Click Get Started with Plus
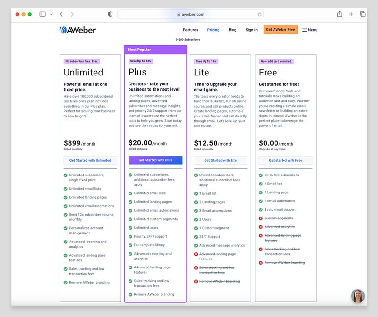The height and width of the screenshot is (317, 378). click(156, 160)
